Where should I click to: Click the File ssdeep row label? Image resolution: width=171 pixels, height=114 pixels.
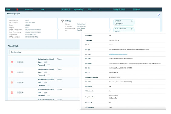pos(88,63)
